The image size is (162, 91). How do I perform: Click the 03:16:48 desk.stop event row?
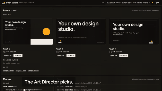click(x=108, y=90)
